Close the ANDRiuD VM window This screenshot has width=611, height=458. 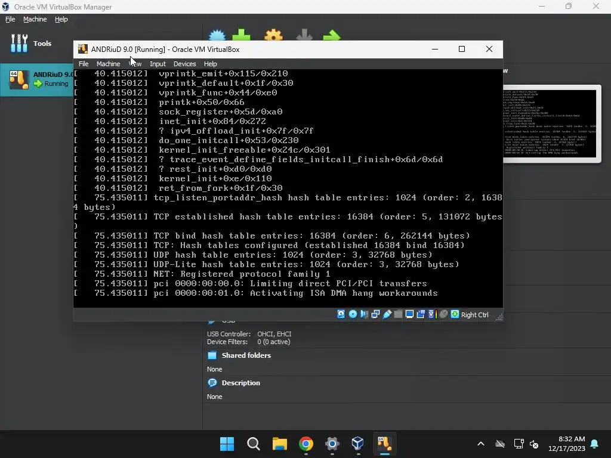489,49
